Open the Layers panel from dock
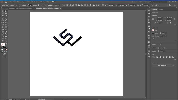Viewport: 178px width, 100px height. click(x=149, y=42)
